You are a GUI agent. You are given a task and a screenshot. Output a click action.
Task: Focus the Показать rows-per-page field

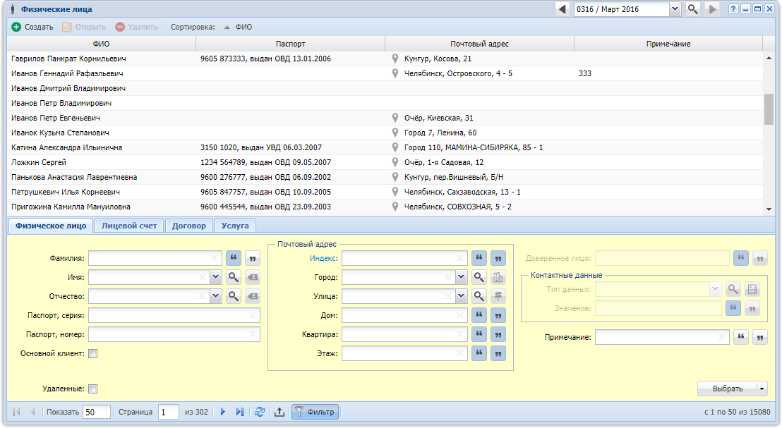tap(96, 412)
